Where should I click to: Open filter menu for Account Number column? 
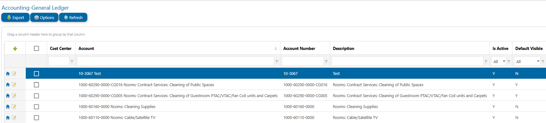tap(326, 61)
